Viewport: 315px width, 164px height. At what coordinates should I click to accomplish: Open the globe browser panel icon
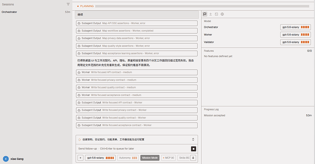(222, 14)
